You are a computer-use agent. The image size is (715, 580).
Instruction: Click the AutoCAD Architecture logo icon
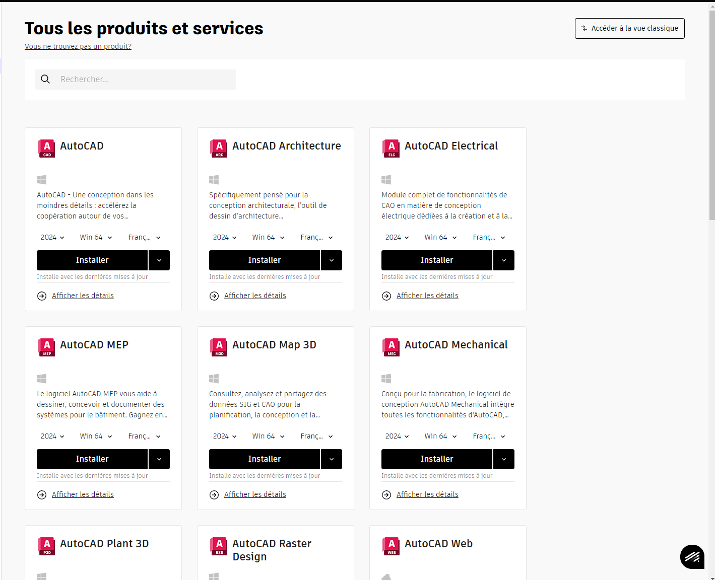(x=219, y=149)
